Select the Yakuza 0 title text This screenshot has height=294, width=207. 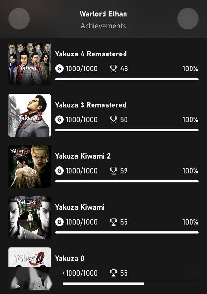coord(70,258)
